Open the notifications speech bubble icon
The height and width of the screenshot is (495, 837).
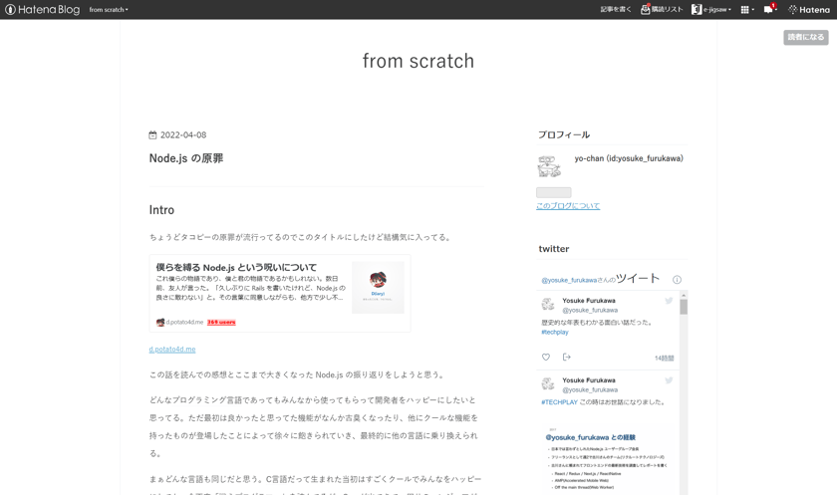click(768, 9)
